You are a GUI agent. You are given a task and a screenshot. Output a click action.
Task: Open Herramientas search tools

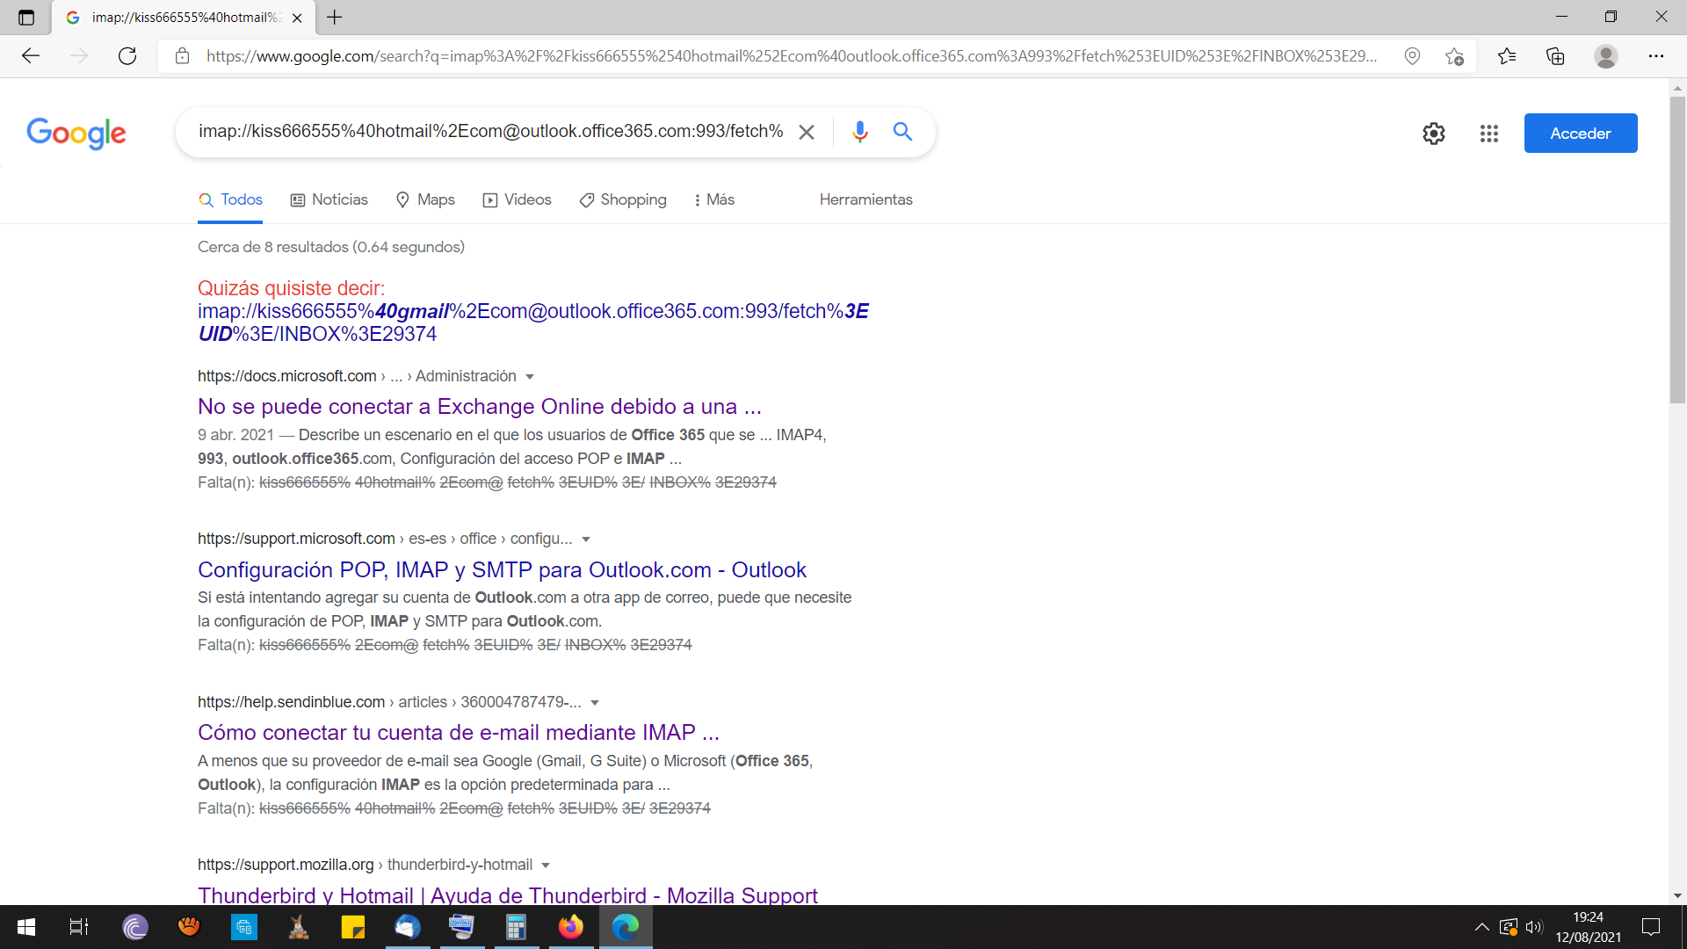(x=865, y=199)
